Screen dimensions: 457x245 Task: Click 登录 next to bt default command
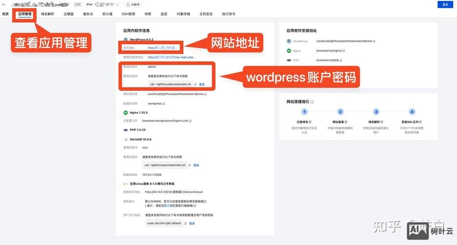pyautogui.click(x=192, y=223)
